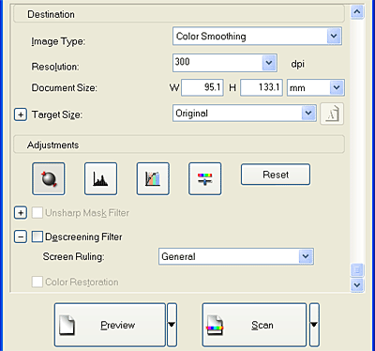
Task: Click the Auto Exposure icon button
Action: click(x=49, y=179)
